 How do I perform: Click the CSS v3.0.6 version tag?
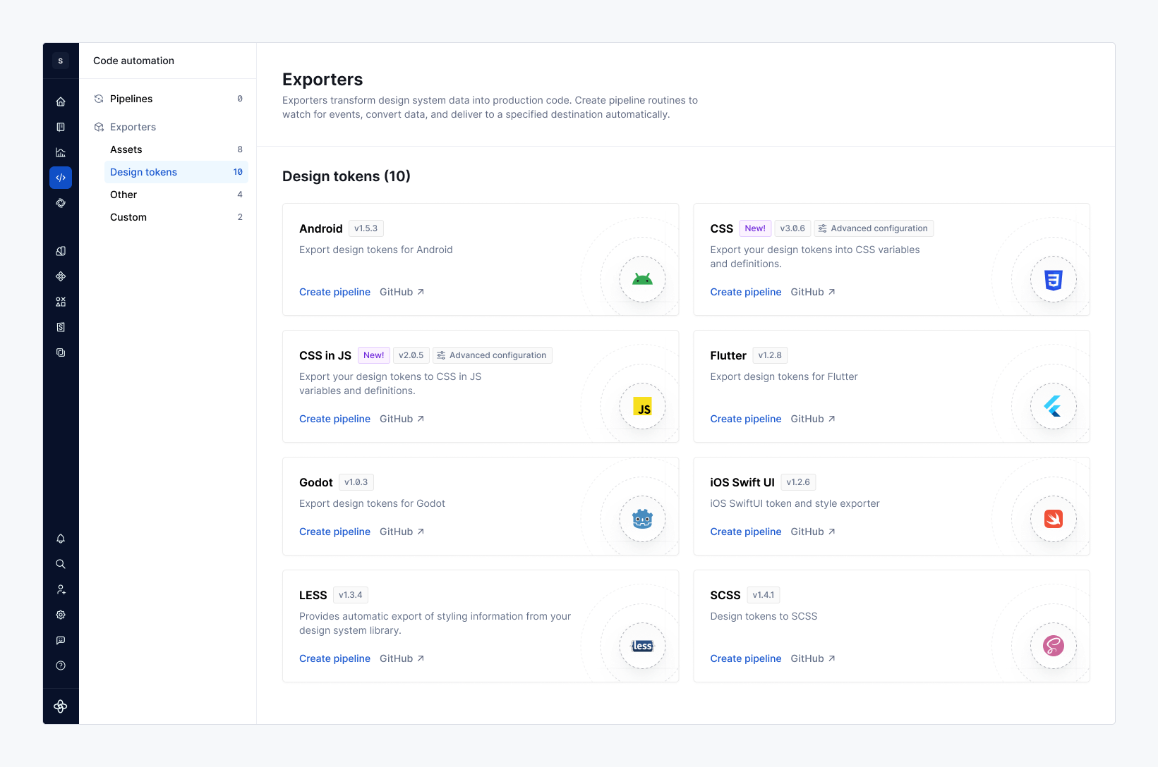point(792,228)
